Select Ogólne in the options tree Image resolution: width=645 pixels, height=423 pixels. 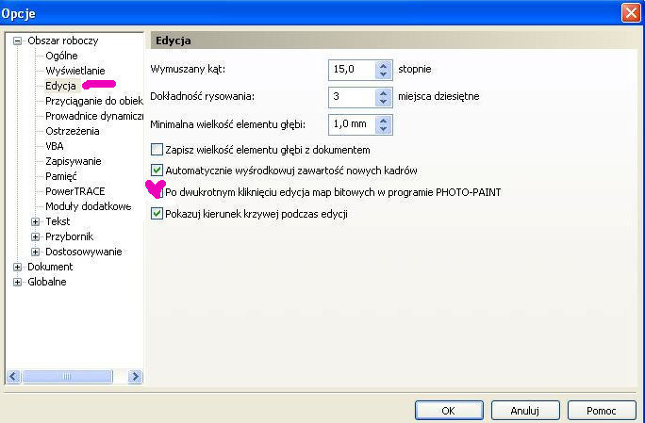[x=62, y=56]
